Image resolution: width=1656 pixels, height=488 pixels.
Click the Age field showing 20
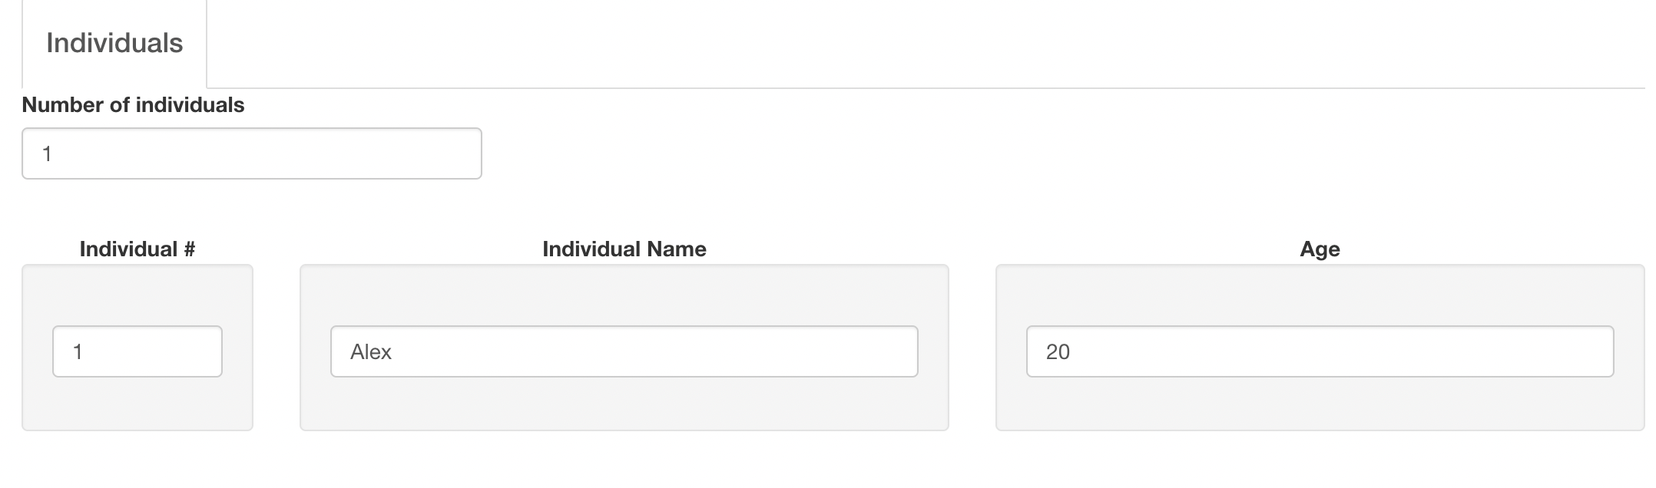tap(1320, 351)
